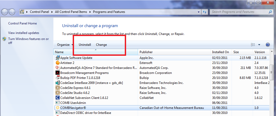Open the view options dropdown arrow
This screenshot has height=116, width=276.
[x=259, y=45]
